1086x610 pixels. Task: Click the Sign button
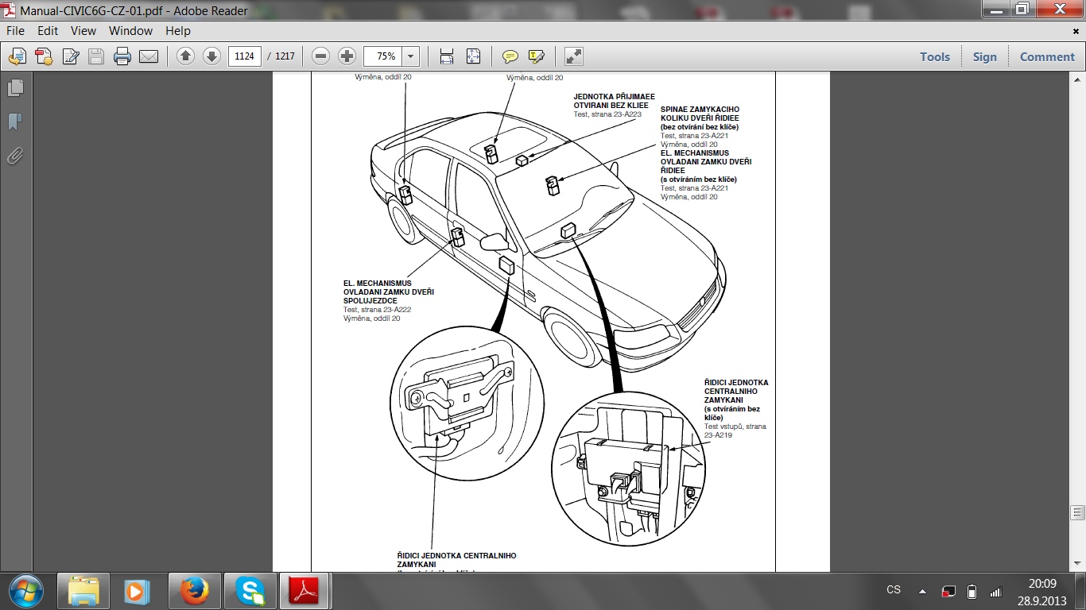(x=984, y=56)
